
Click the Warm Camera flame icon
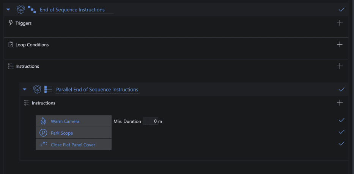43,121
